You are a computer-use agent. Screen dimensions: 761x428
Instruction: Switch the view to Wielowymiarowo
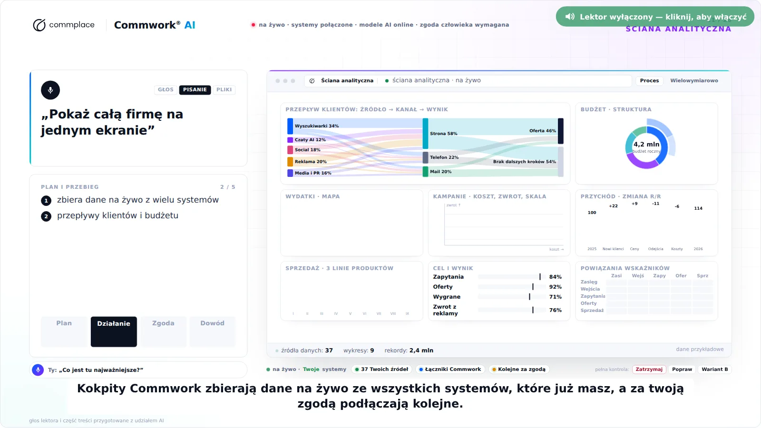694,81
